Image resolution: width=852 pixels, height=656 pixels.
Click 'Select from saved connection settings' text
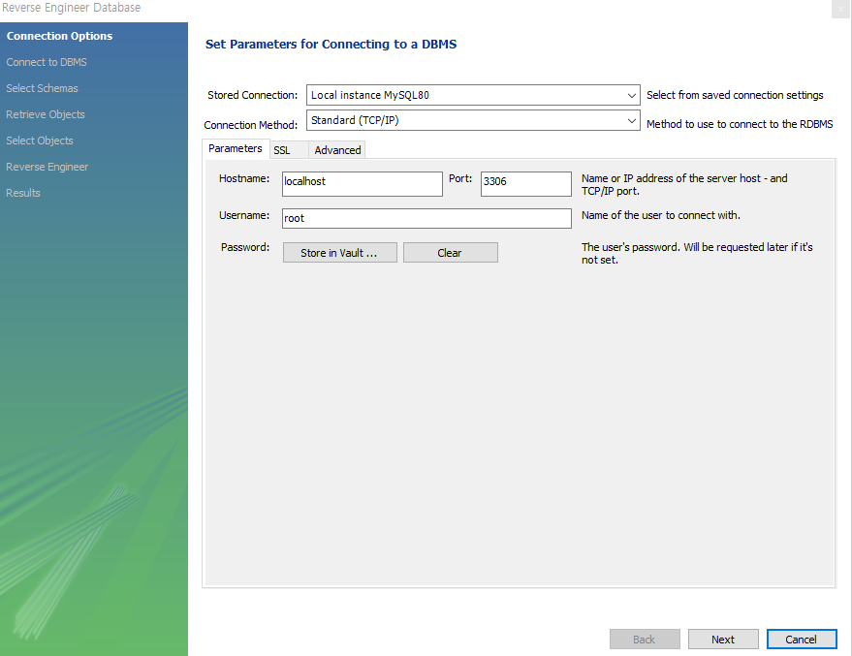point(735,95)
